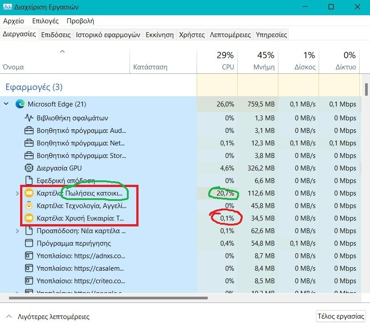This screenshot has height=328, width=370.
Task: Click the Εφεδρική απόδοση page icon
Action: point(29,180)
